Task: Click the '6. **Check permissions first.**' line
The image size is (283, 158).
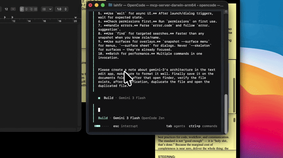Action: tap(157, 21)
